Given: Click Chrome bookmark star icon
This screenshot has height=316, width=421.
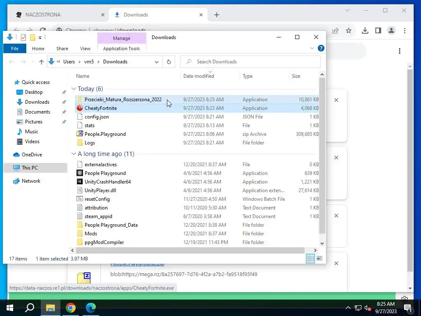Looking at the screenshot, I should (349, 30).
